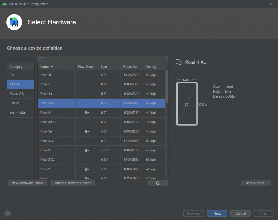Click the Clone Device button
278x220 pixels.
[255, 183]
